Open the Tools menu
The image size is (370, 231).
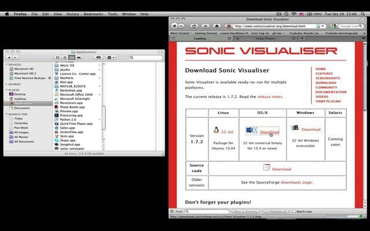(x=113, y=14)
